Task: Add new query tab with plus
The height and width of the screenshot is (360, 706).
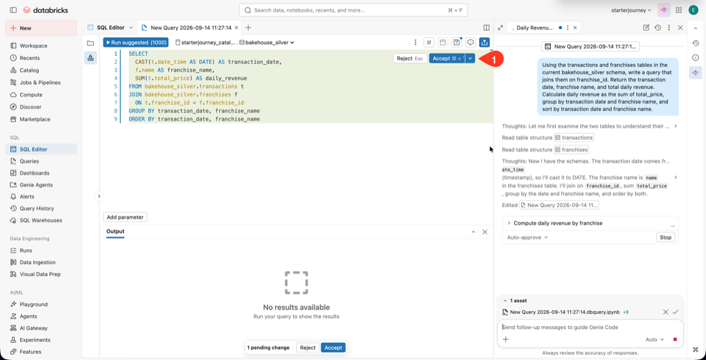Action: [248, 28]
